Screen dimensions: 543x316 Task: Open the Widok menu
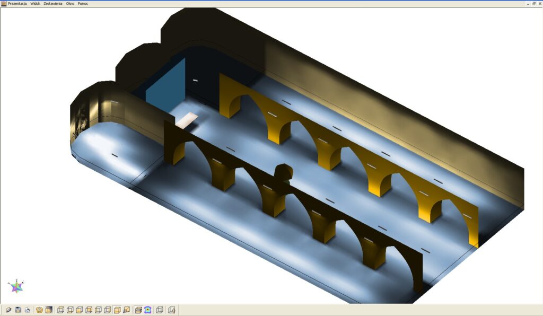click(36, 4)
